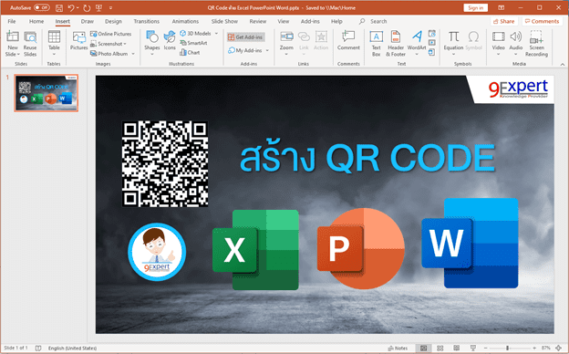Insert Audio media
The image size is (569, 354).
pyautogui.click(x=516, y=43)
